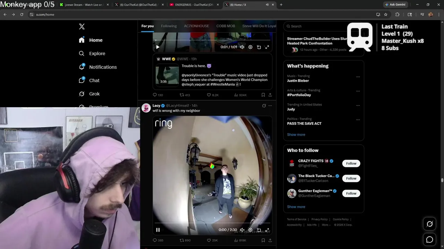This screenshot has width=444, height=249.
Task: Follow Gunther Eagleman account
Action: 351,193
